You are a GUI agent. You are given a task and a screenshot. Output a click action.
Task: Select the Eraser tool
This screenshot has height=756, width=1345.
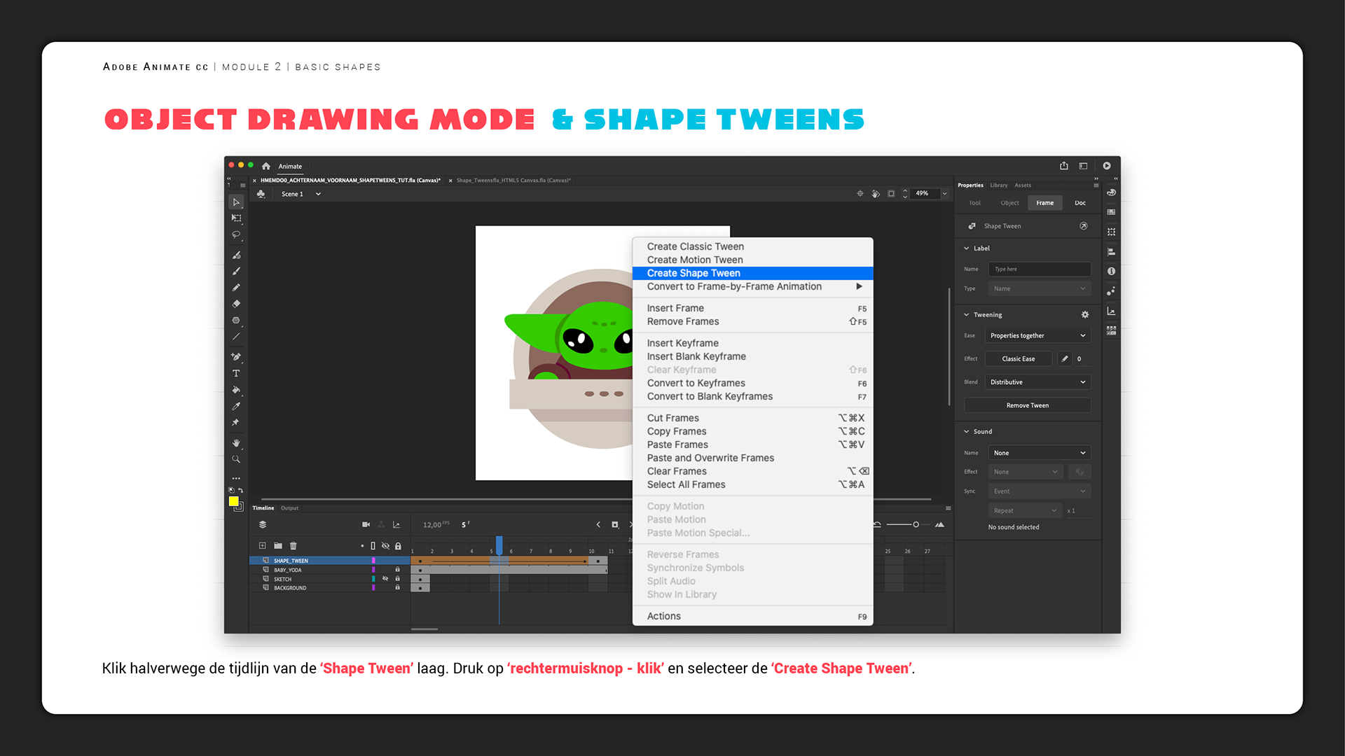236,304
